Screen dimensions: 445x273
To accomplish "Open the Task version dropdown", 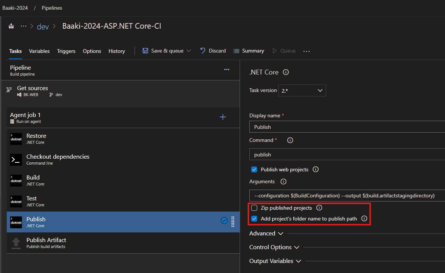I will click(302, 91).
